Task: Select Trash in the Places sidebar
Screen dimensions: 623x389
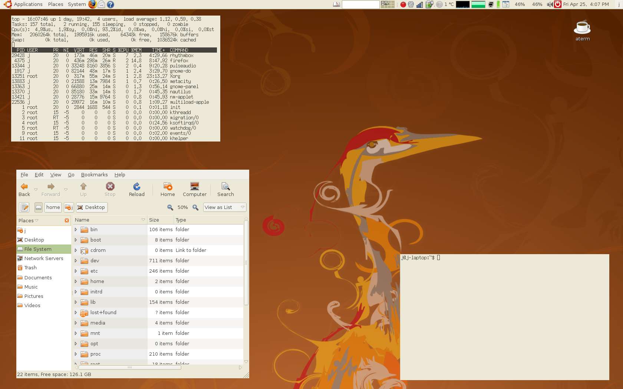Action: pos(44,268)
